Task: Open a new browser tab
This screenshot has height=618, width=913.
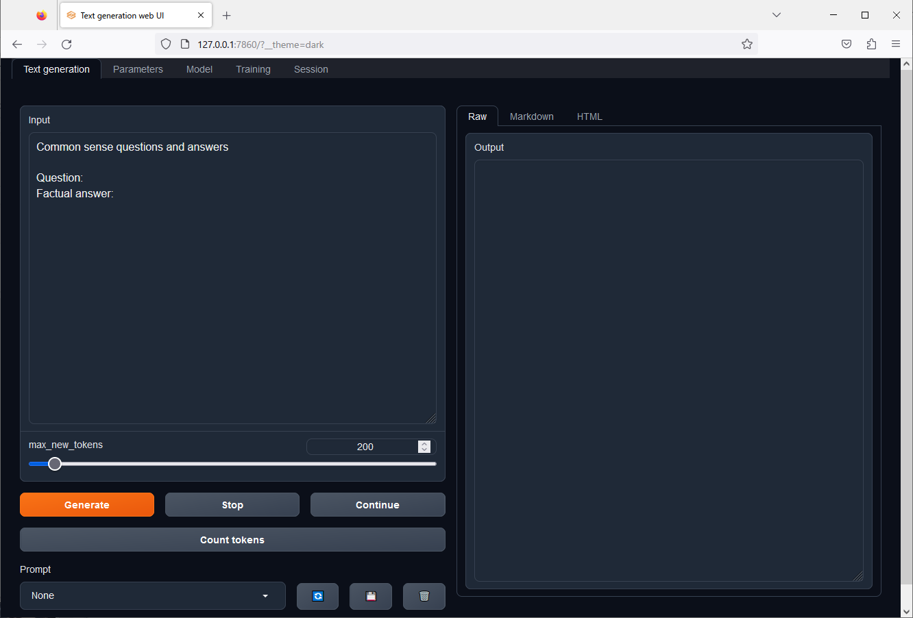Action: 227,15
